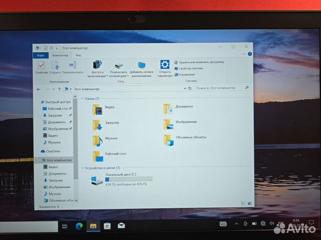The width and height of the screenshot is (321, 240).
Task: Select the Объемные объекты folder
Action: [x=185, y=140]
